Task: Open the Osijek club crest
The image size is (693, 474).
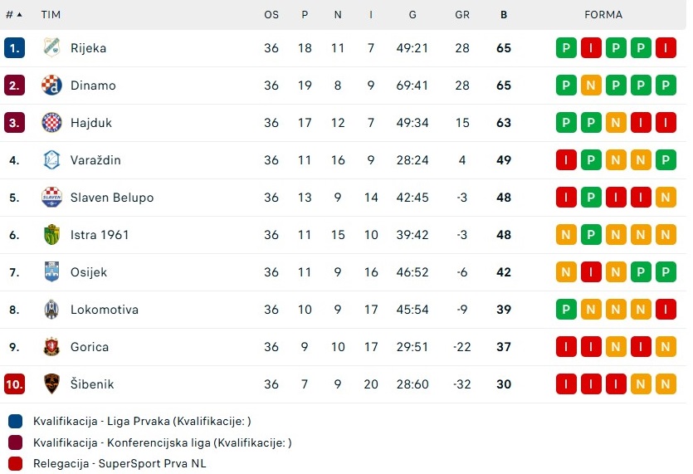Action: coord(51,272)
